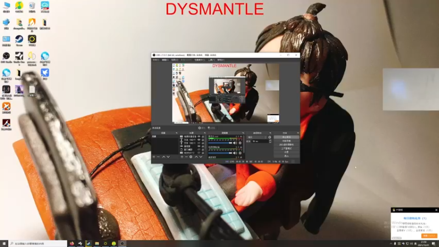Click the OBS icon in the Windows taskbar

[122, 243]
